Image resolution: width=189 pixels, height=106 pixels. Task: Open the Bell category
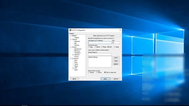coord(75,43)
